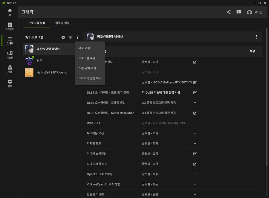Expand the Vulkan/OpenGL 표시 방법 dropdown
This screenshot has height=198, width=269.
(195, 184)
